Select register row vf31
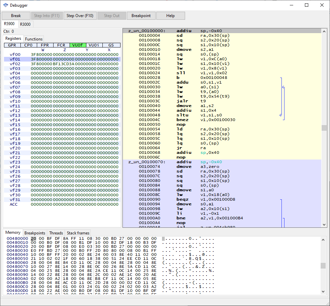This screenshot has width=330, height=306. click(62, 200)
